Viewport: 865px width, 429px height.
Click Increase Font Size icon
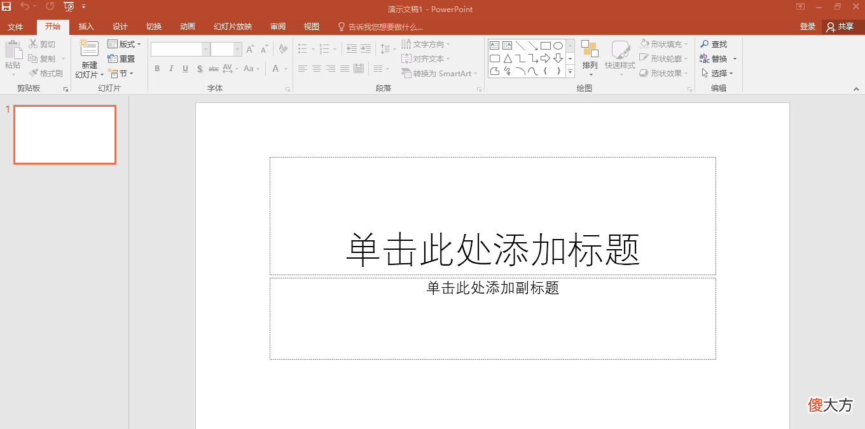[x=250, y=49]
